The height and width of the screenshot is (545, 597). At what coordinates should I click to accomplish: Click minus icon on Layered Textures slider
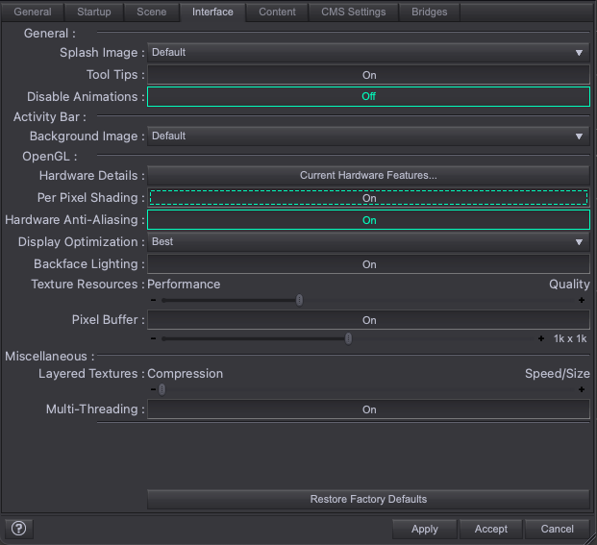[x=153, y=389]
